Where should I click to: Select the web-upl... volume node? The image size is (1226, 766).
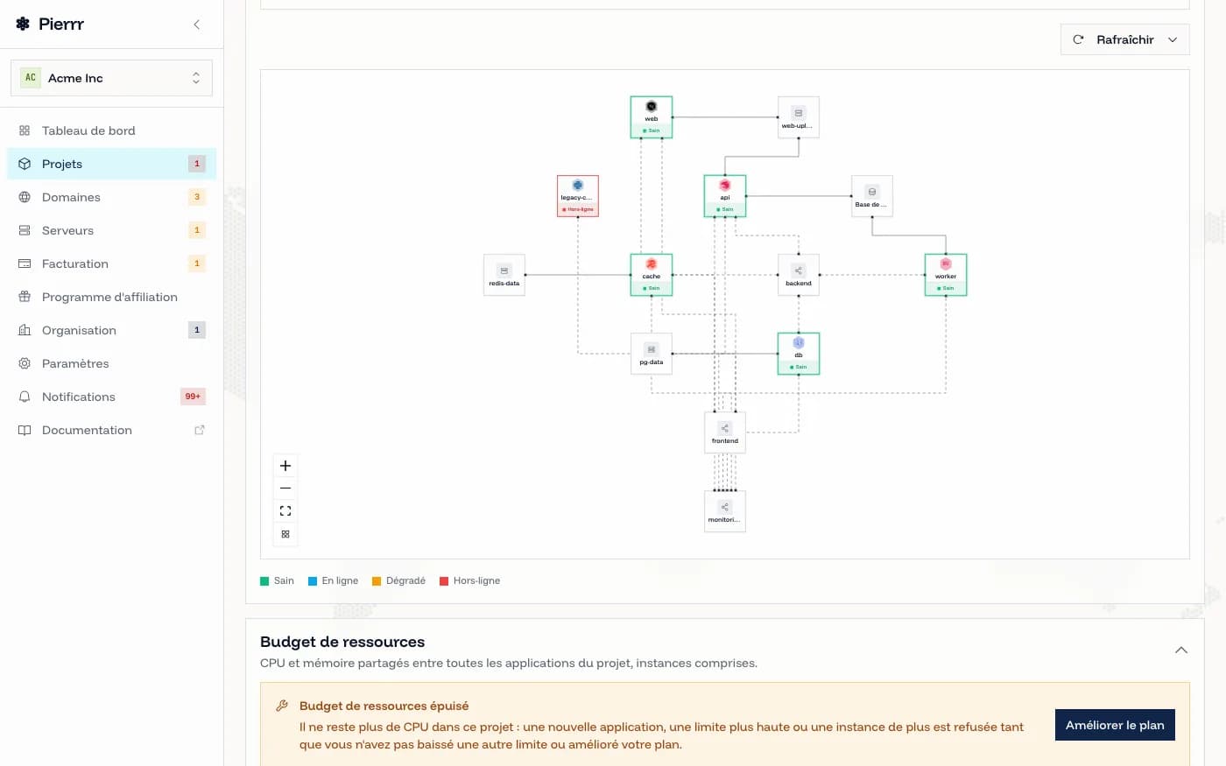pos(799,117)
